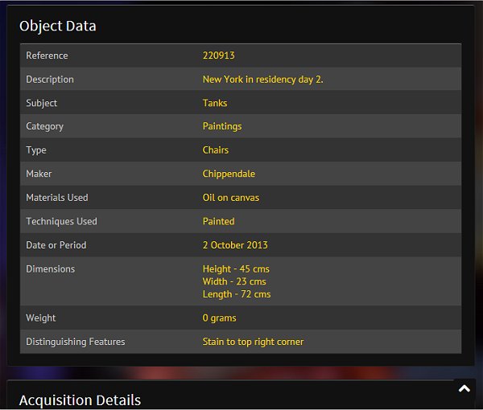Click the Distinguishing Features row label
The image size is (483, 410).
[x=76, y=342]
